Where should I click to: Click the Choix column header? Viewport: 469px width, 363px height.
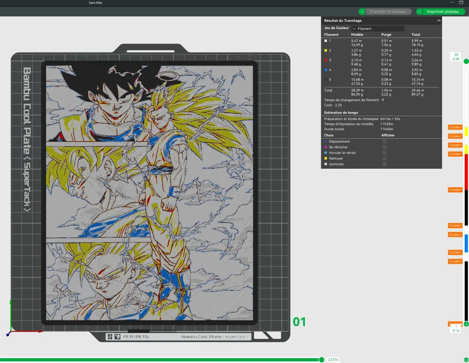pyautogui.click(x=329, y=135)
